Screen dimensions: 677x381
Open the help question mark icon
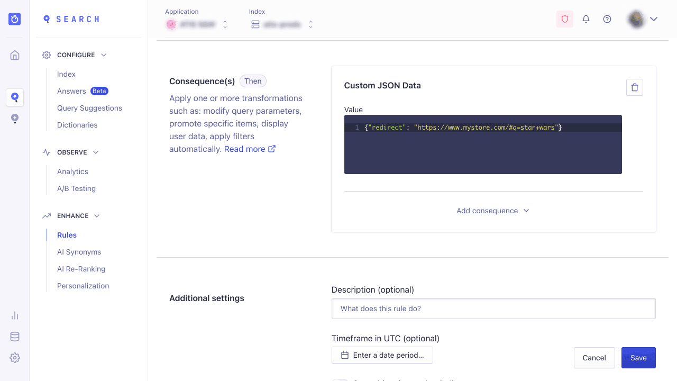pyautogui.click(x=607, y=19)
